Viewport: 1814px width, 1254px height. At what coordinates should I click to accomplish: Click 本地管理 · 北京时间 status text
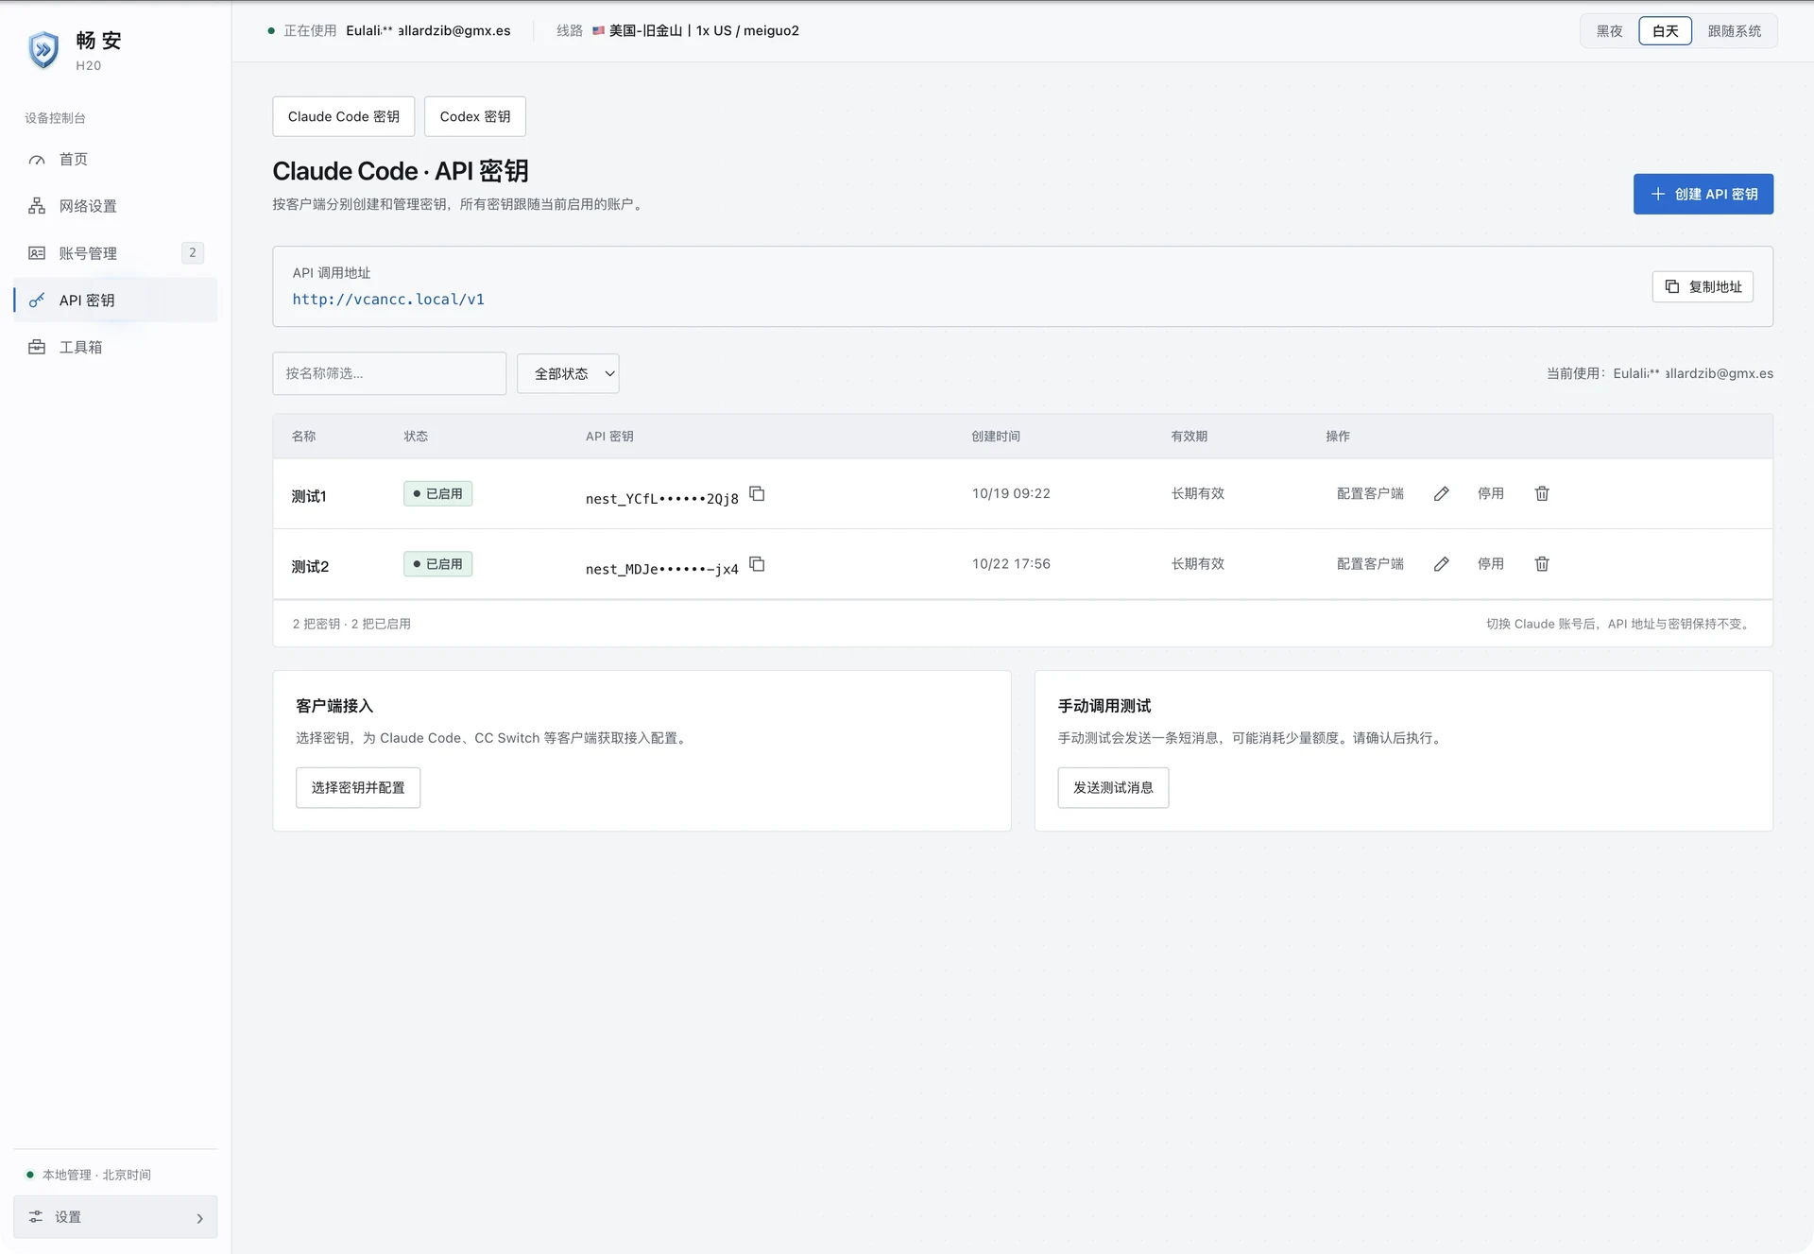[96, 1175]
